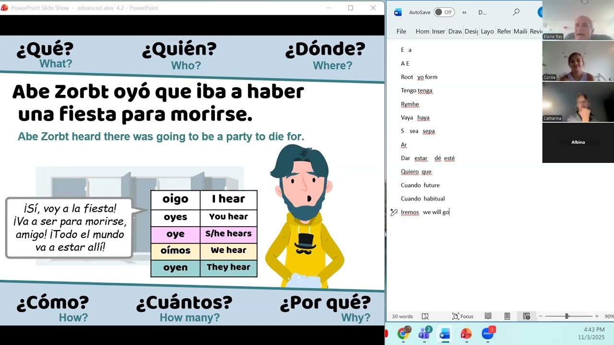Click the Word icon in the taskbar
The height and width of the screenshot is (345, 614).
[x=445, y=333]
